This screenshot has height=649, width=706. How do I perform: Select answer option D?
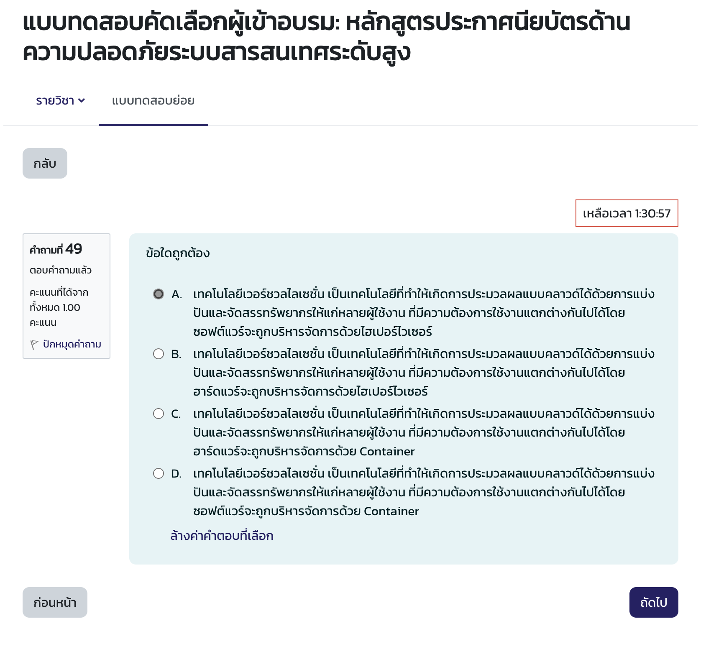pyautogui.click(x=158, y=473)
